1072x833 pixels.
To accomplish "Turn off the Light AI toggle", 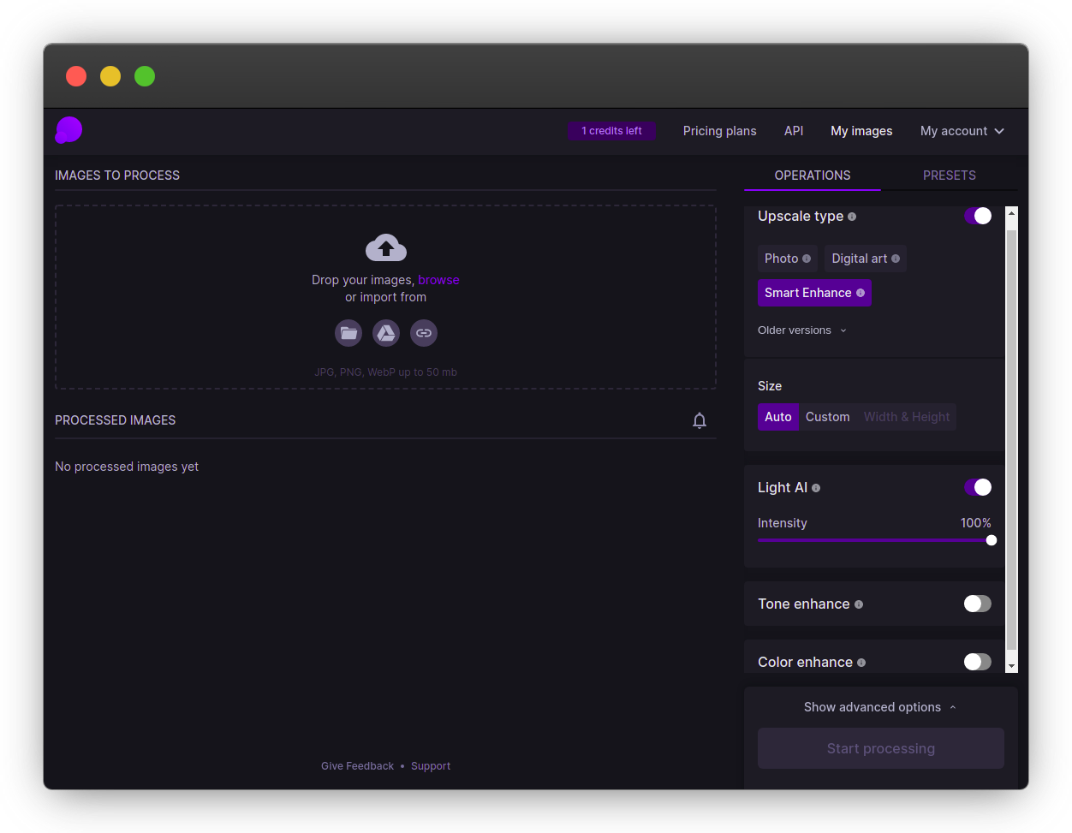I will (978, 487).
